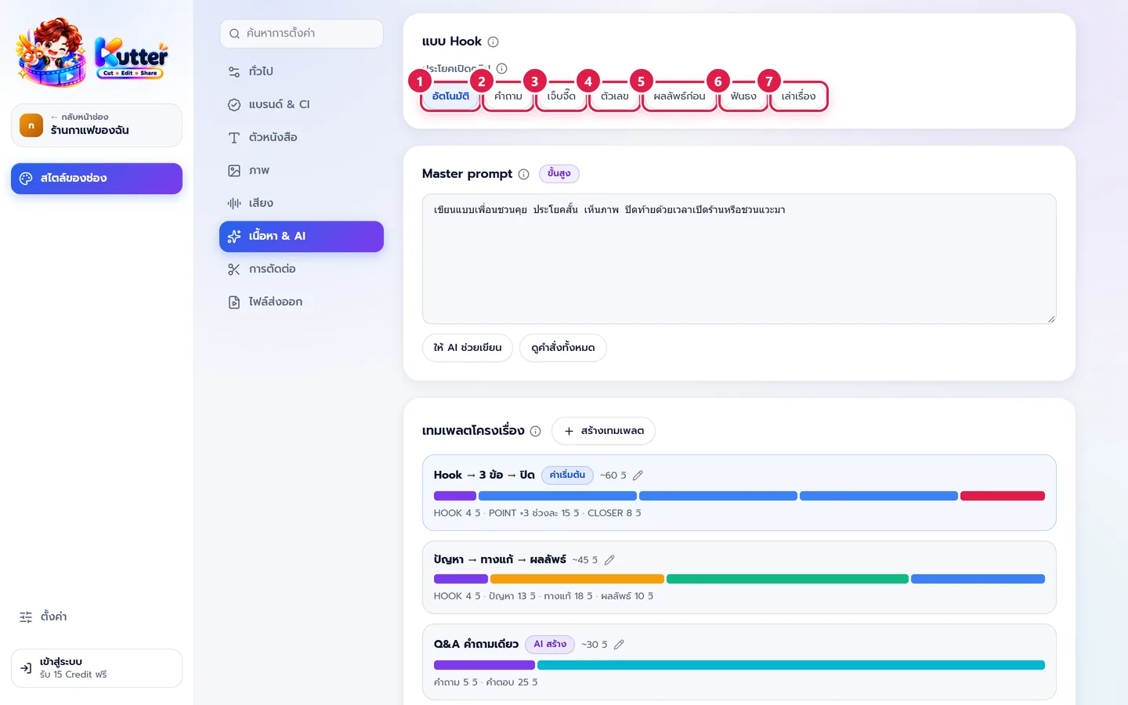Image resolution: width=1128 pixels, height=705 pixels.
Task: Click the AI สร้าง badge
Action: tap(550, 645)
